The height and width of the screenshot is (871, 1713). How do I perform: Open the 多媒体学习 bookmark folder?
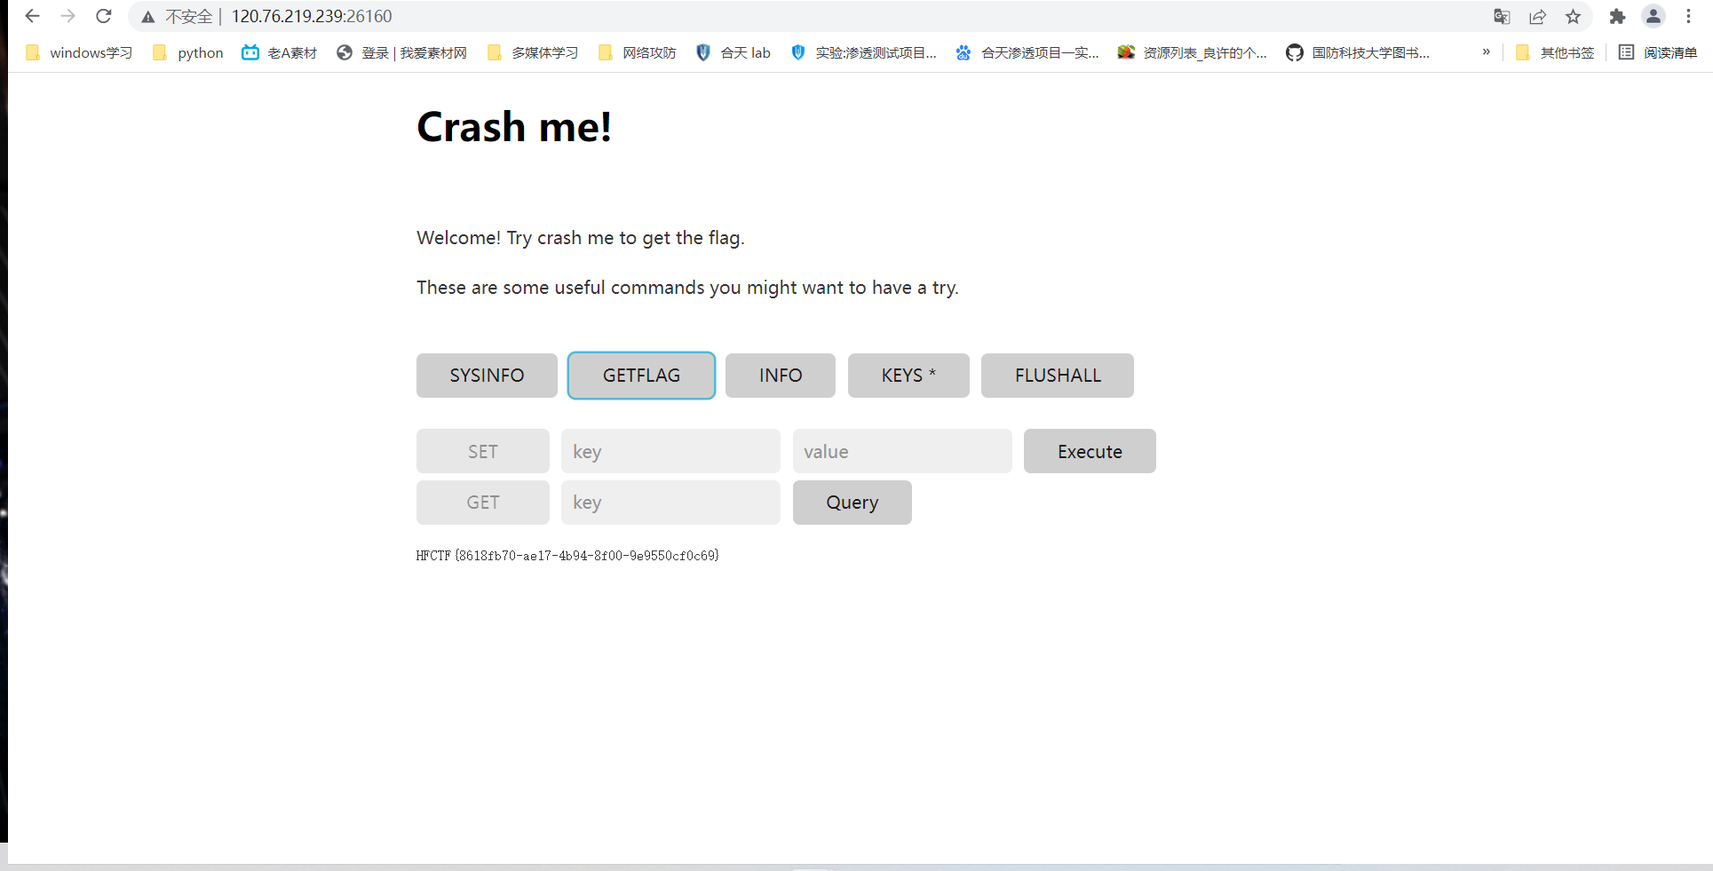(x=533, y=52)
